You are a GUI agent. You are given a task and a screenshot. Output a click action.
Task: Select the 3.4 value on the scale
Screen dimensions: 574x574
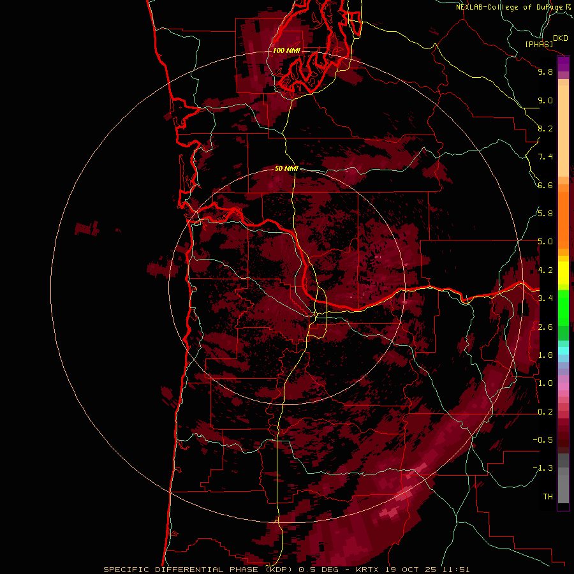545,298
